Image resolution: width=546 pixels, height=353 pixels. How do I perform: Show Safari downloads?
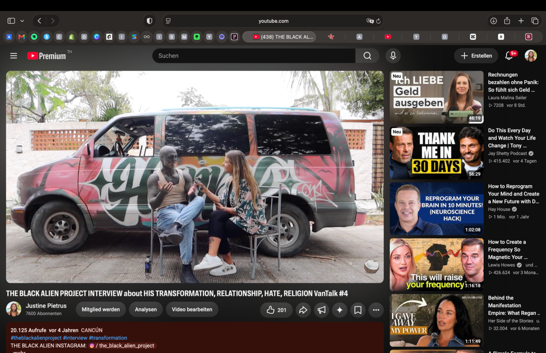coord(493,21)
